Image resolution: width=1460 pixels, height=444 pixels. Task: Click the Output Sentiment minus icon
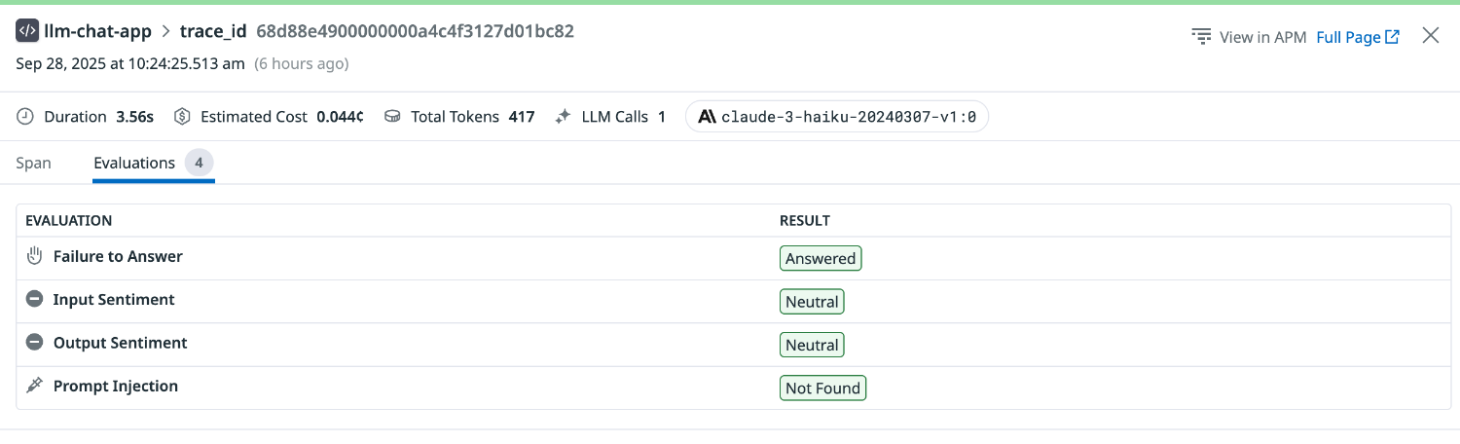coord(35,343)
